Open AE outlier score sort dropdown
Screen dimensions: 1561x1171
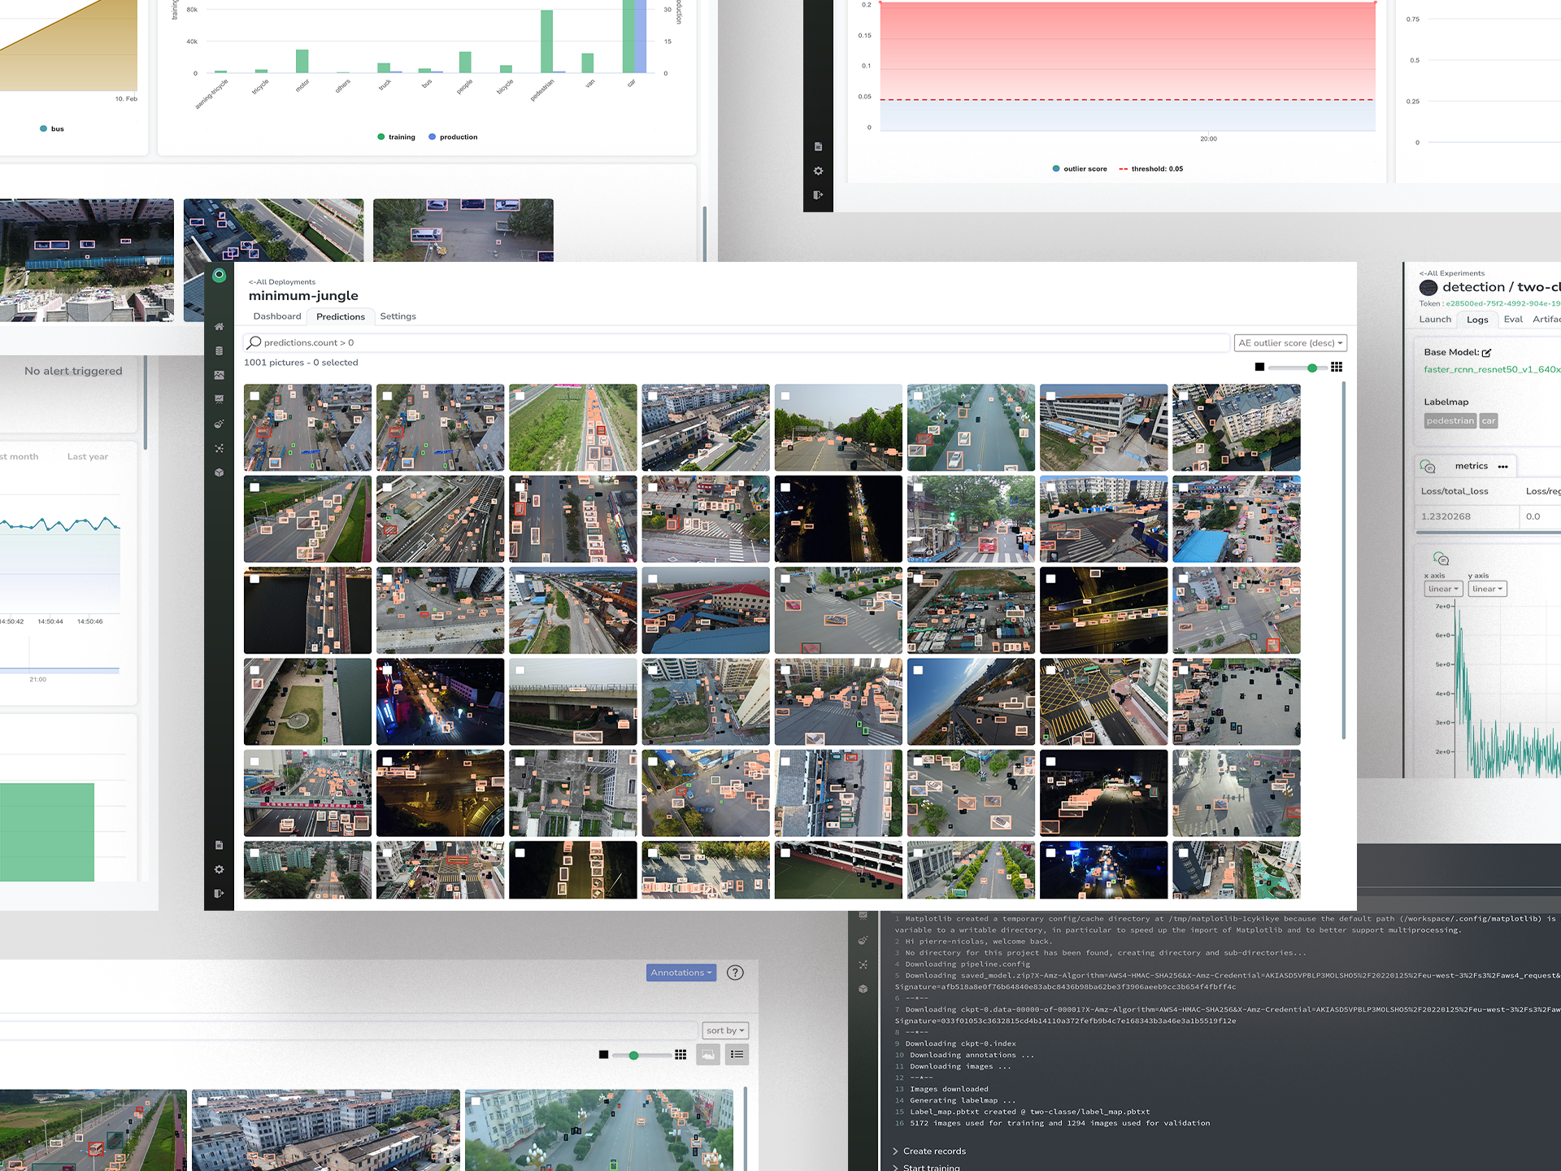(1290, 343)
